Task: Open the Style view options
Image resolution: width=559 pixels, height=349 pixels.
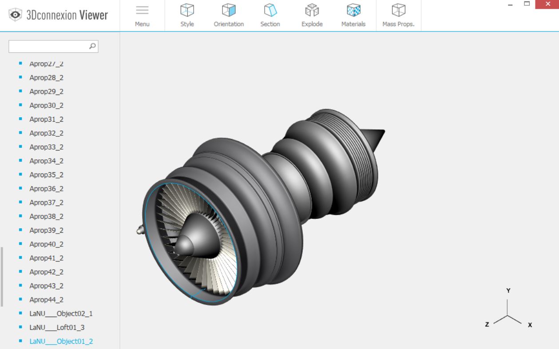Action: (x=187, y=16)
